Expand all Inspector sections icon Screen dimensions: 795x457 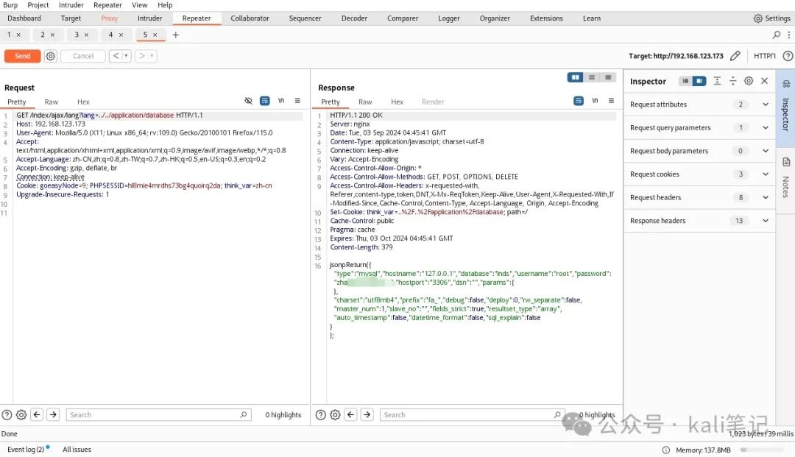pyautogui.click(x=717, y=81)
